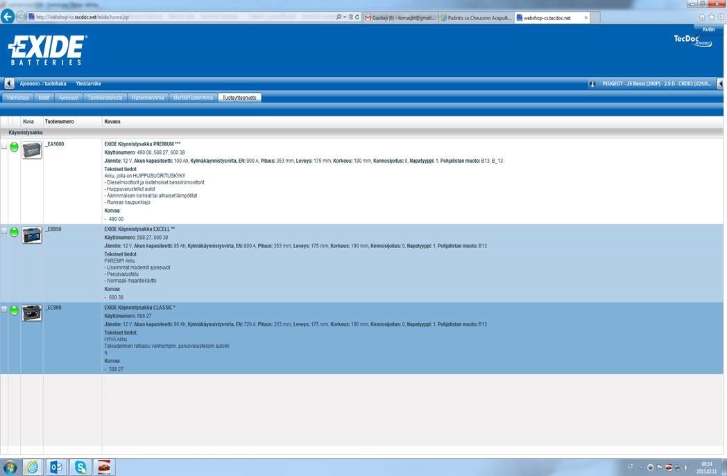
Task: Click the EXIDE Batteries logo
Action: (47, 50)
